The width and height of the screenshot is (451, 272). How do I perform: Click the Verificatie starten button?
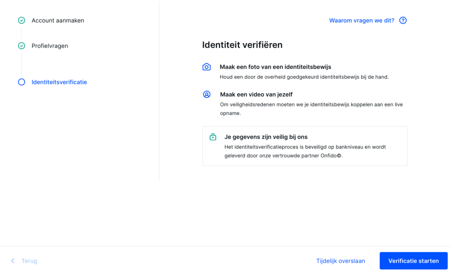413,261
